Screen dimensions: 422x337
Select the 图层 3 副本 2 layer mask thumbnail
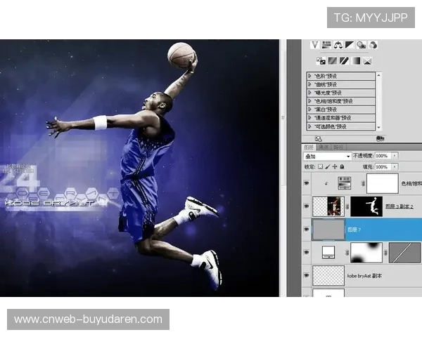(365, 206)
